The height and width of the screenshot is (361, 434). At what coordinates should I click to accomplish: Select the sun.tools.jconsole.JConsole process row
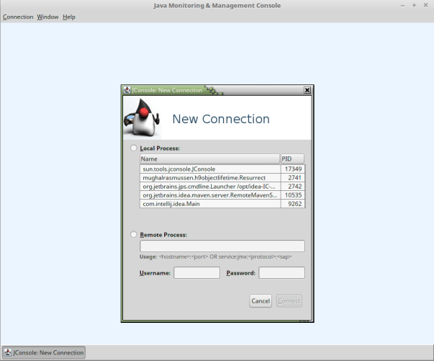[x=209, y=169]
